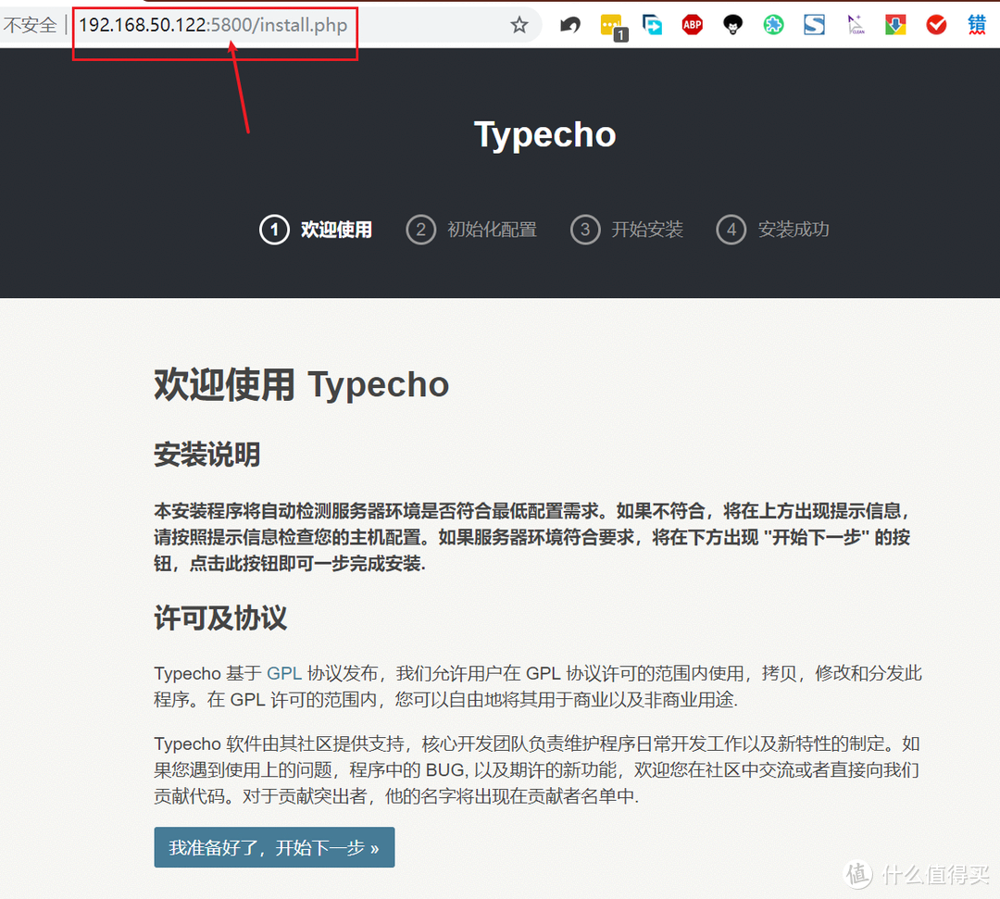Click the 安装说明 heading

207,455
